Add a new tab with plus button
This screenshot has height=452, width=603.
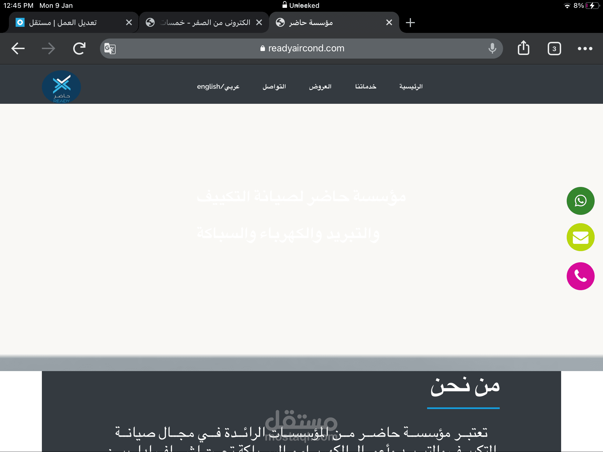pos(410,23)
